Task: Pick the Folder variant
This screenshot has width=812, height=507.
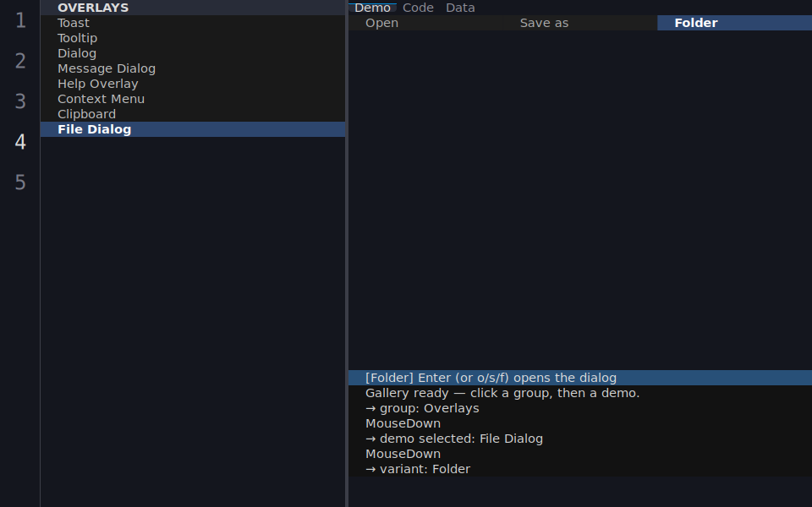Action: tap(734, 23)
